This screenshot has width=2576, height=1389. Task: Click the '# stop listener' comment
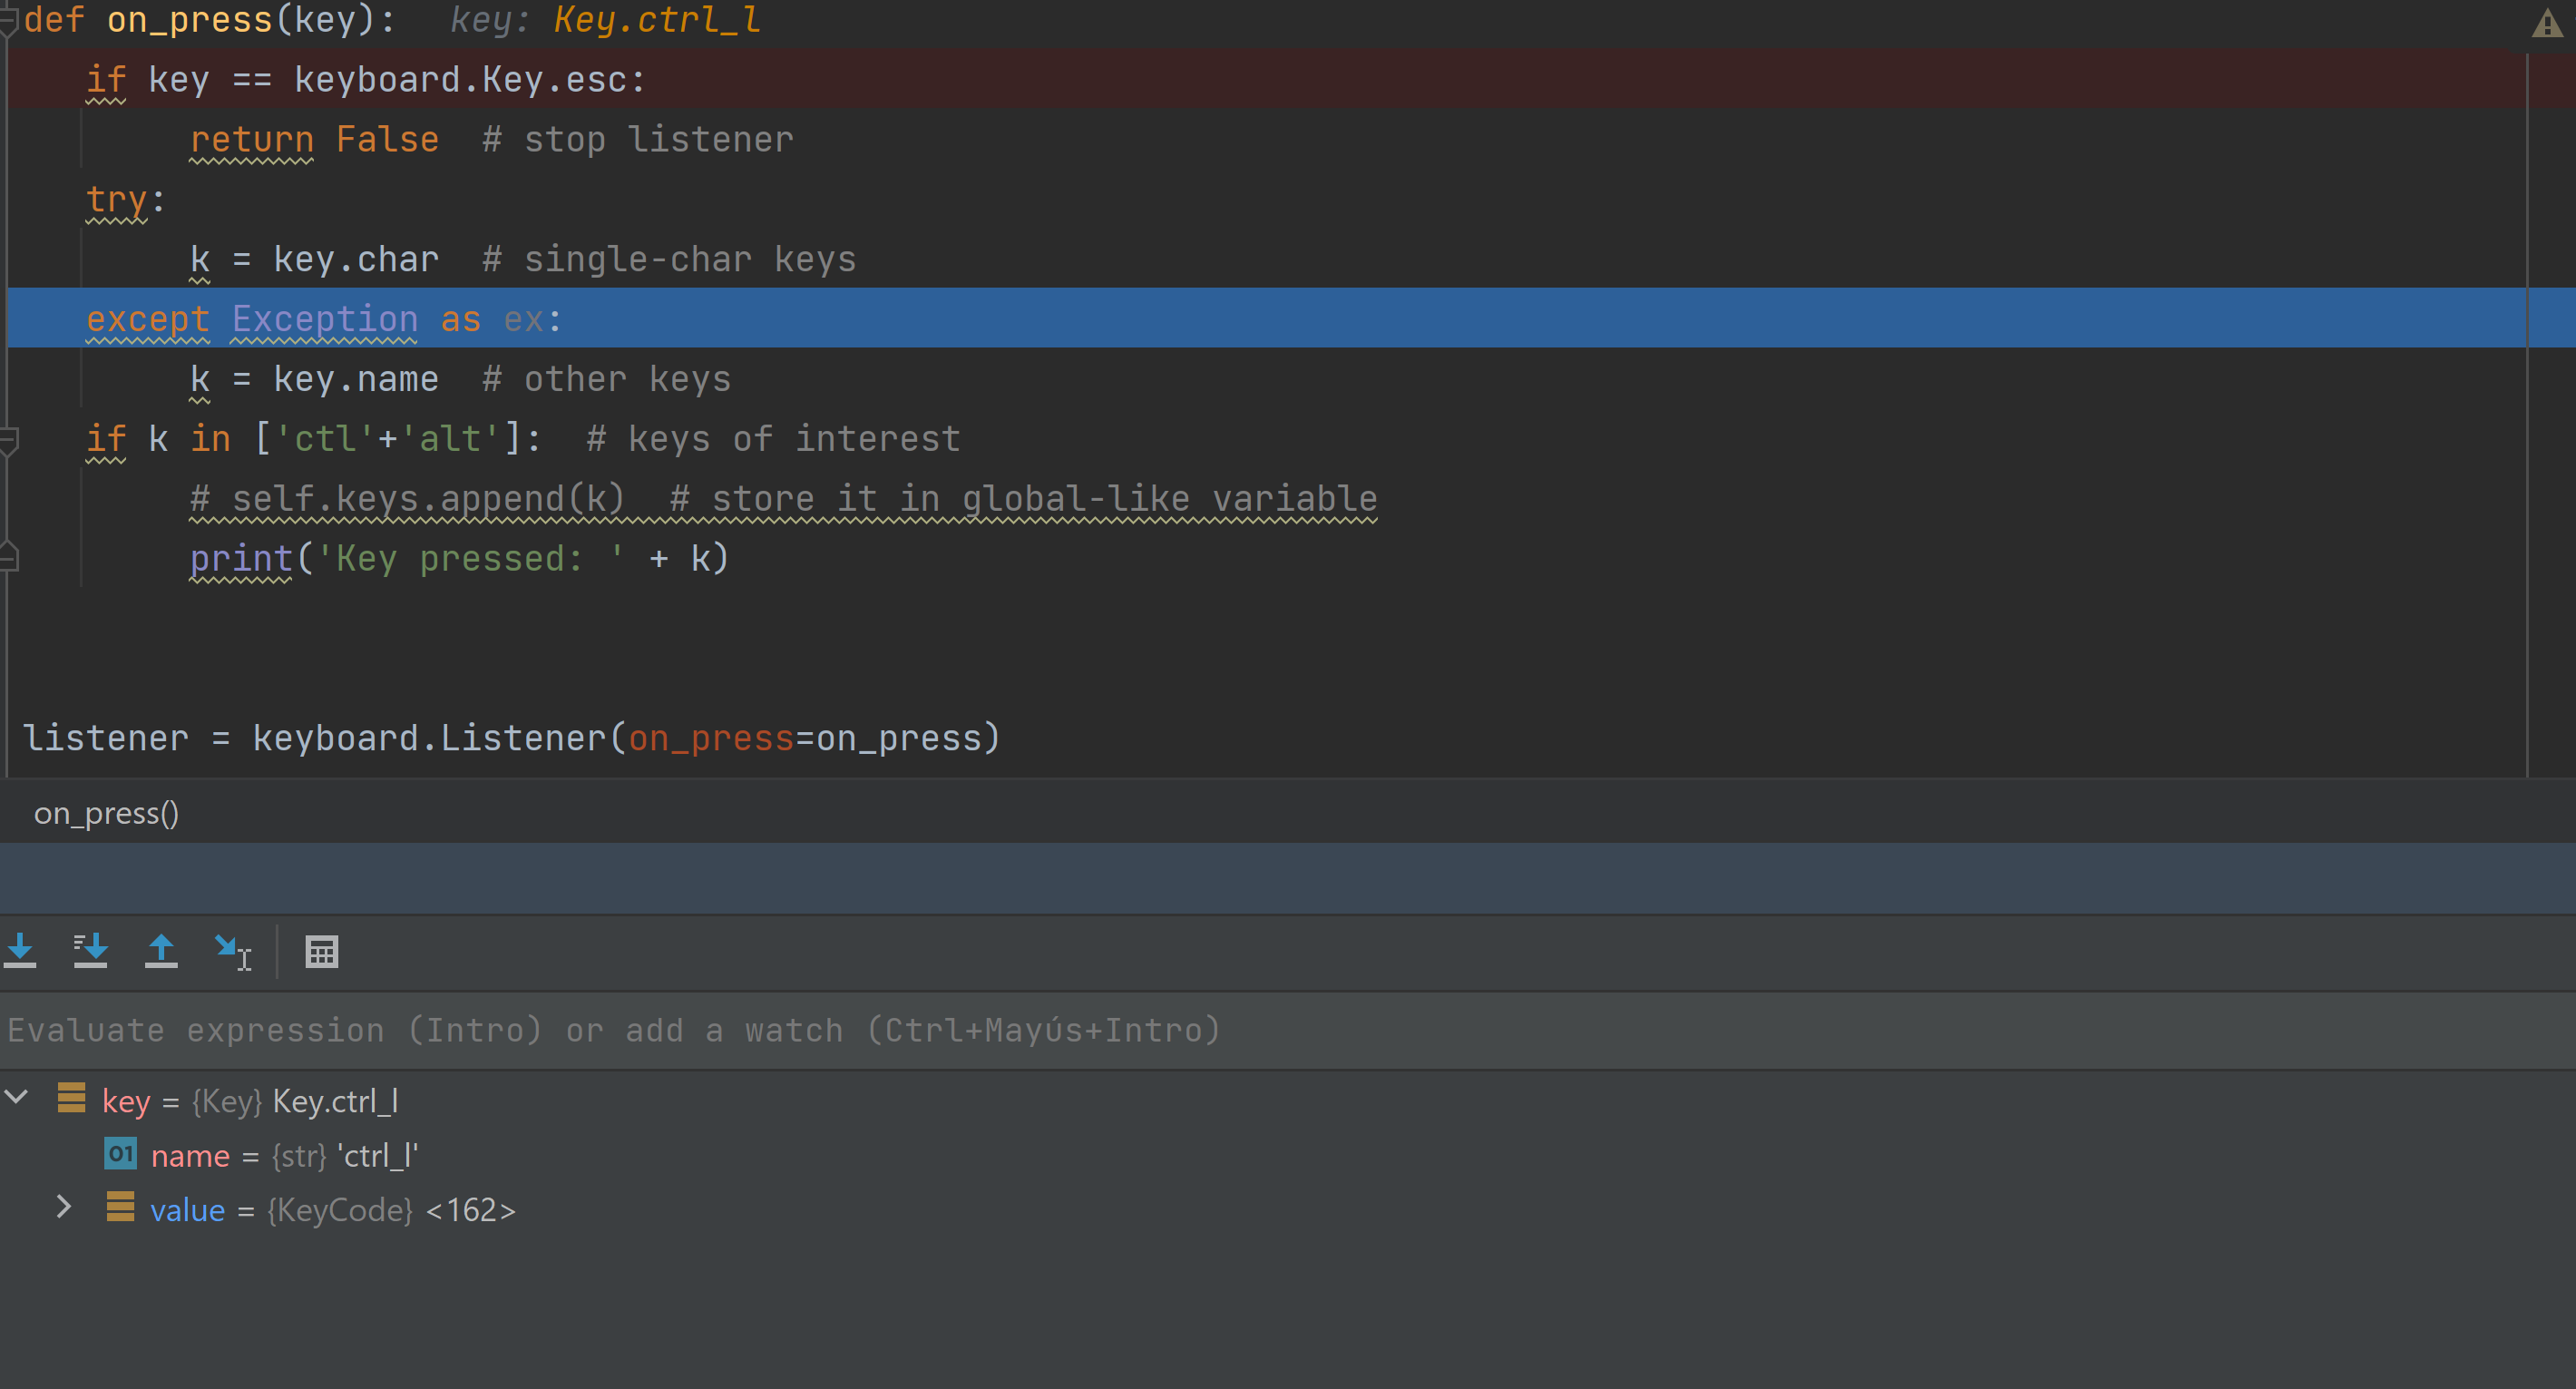pos(638,139)
